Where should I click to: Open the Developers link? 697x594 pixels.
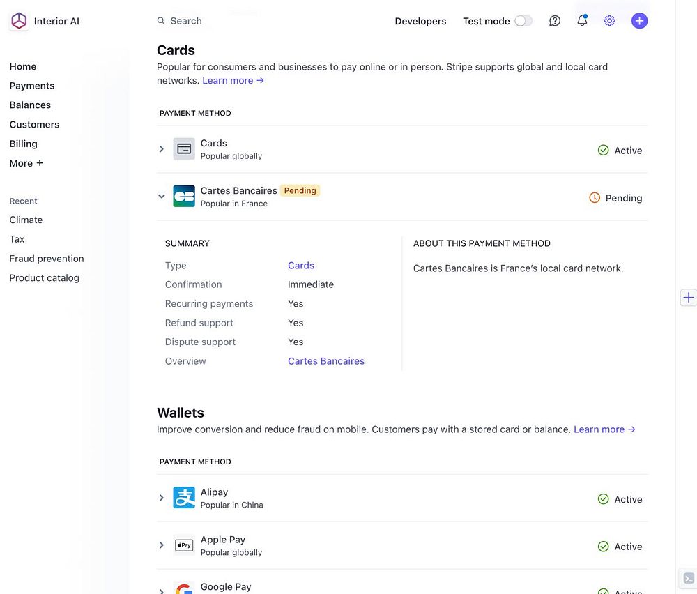(420, 21)
